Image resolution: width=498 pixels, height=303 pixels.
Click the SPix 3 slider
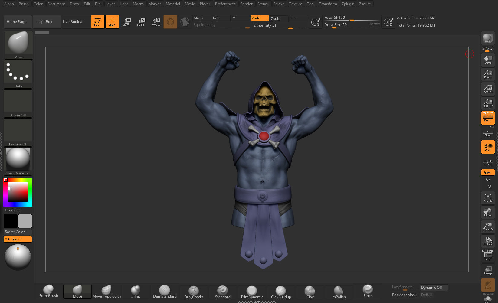488,49
